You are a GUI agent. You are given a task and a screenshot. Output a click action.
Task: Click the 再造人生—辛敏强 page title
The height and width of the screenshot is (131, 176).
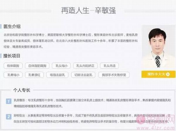click(89, 11)
